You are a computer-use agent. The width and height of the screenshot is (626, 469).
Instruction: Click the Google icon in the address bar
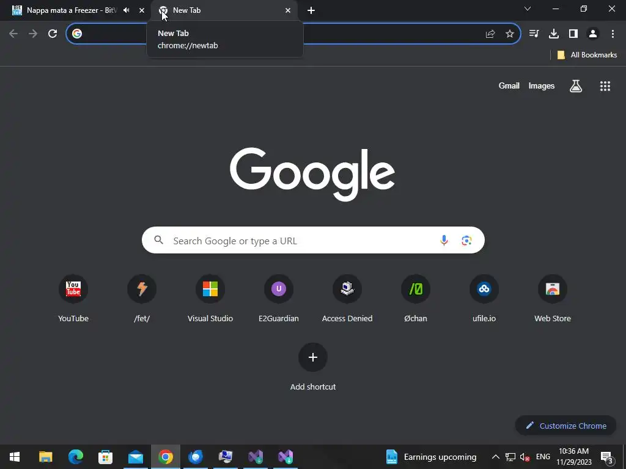tap(77, 34)
